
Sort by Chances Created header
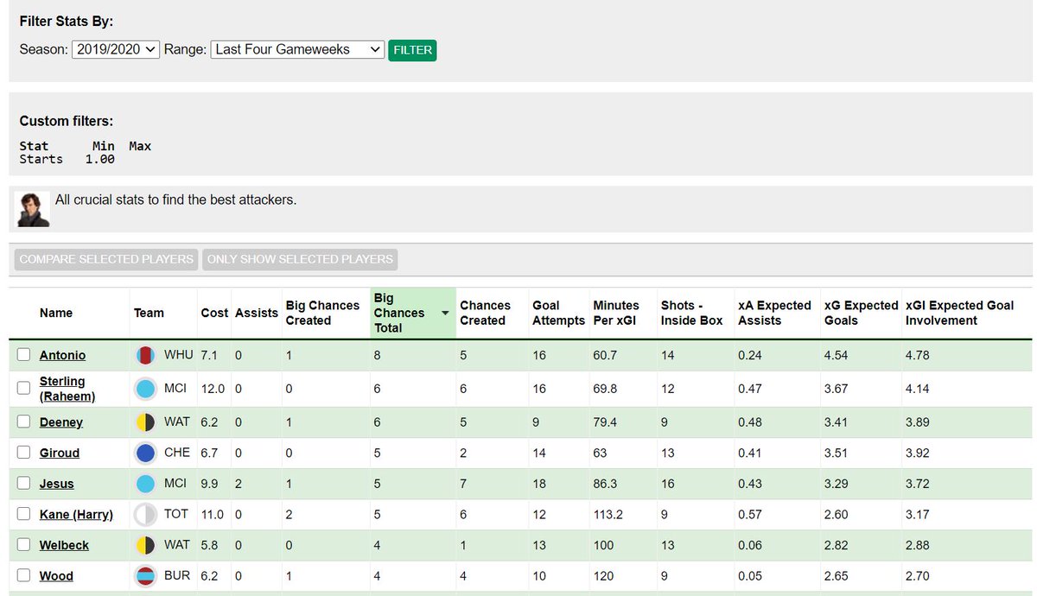[x=485, y=313]
